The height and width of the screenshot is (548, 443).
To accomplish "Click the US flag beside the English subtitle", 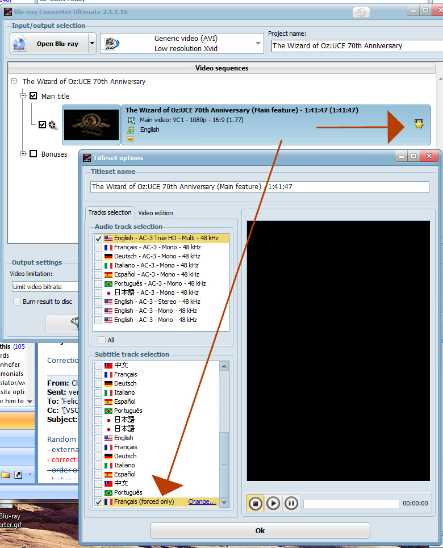I will [108, 438].
